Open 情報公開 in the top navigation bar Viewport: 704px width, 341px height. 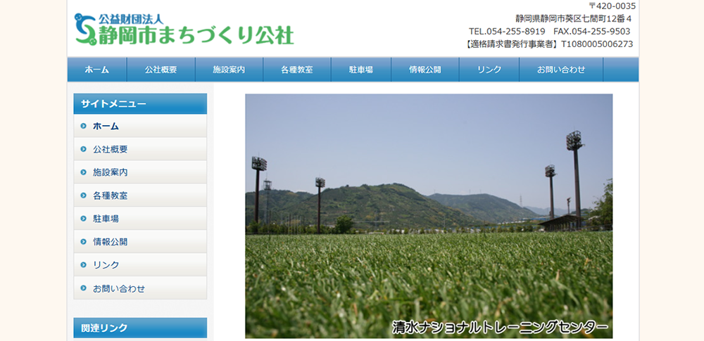pos(425,70)
